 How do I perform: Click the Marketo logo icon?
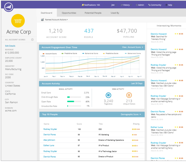[9, 6]
